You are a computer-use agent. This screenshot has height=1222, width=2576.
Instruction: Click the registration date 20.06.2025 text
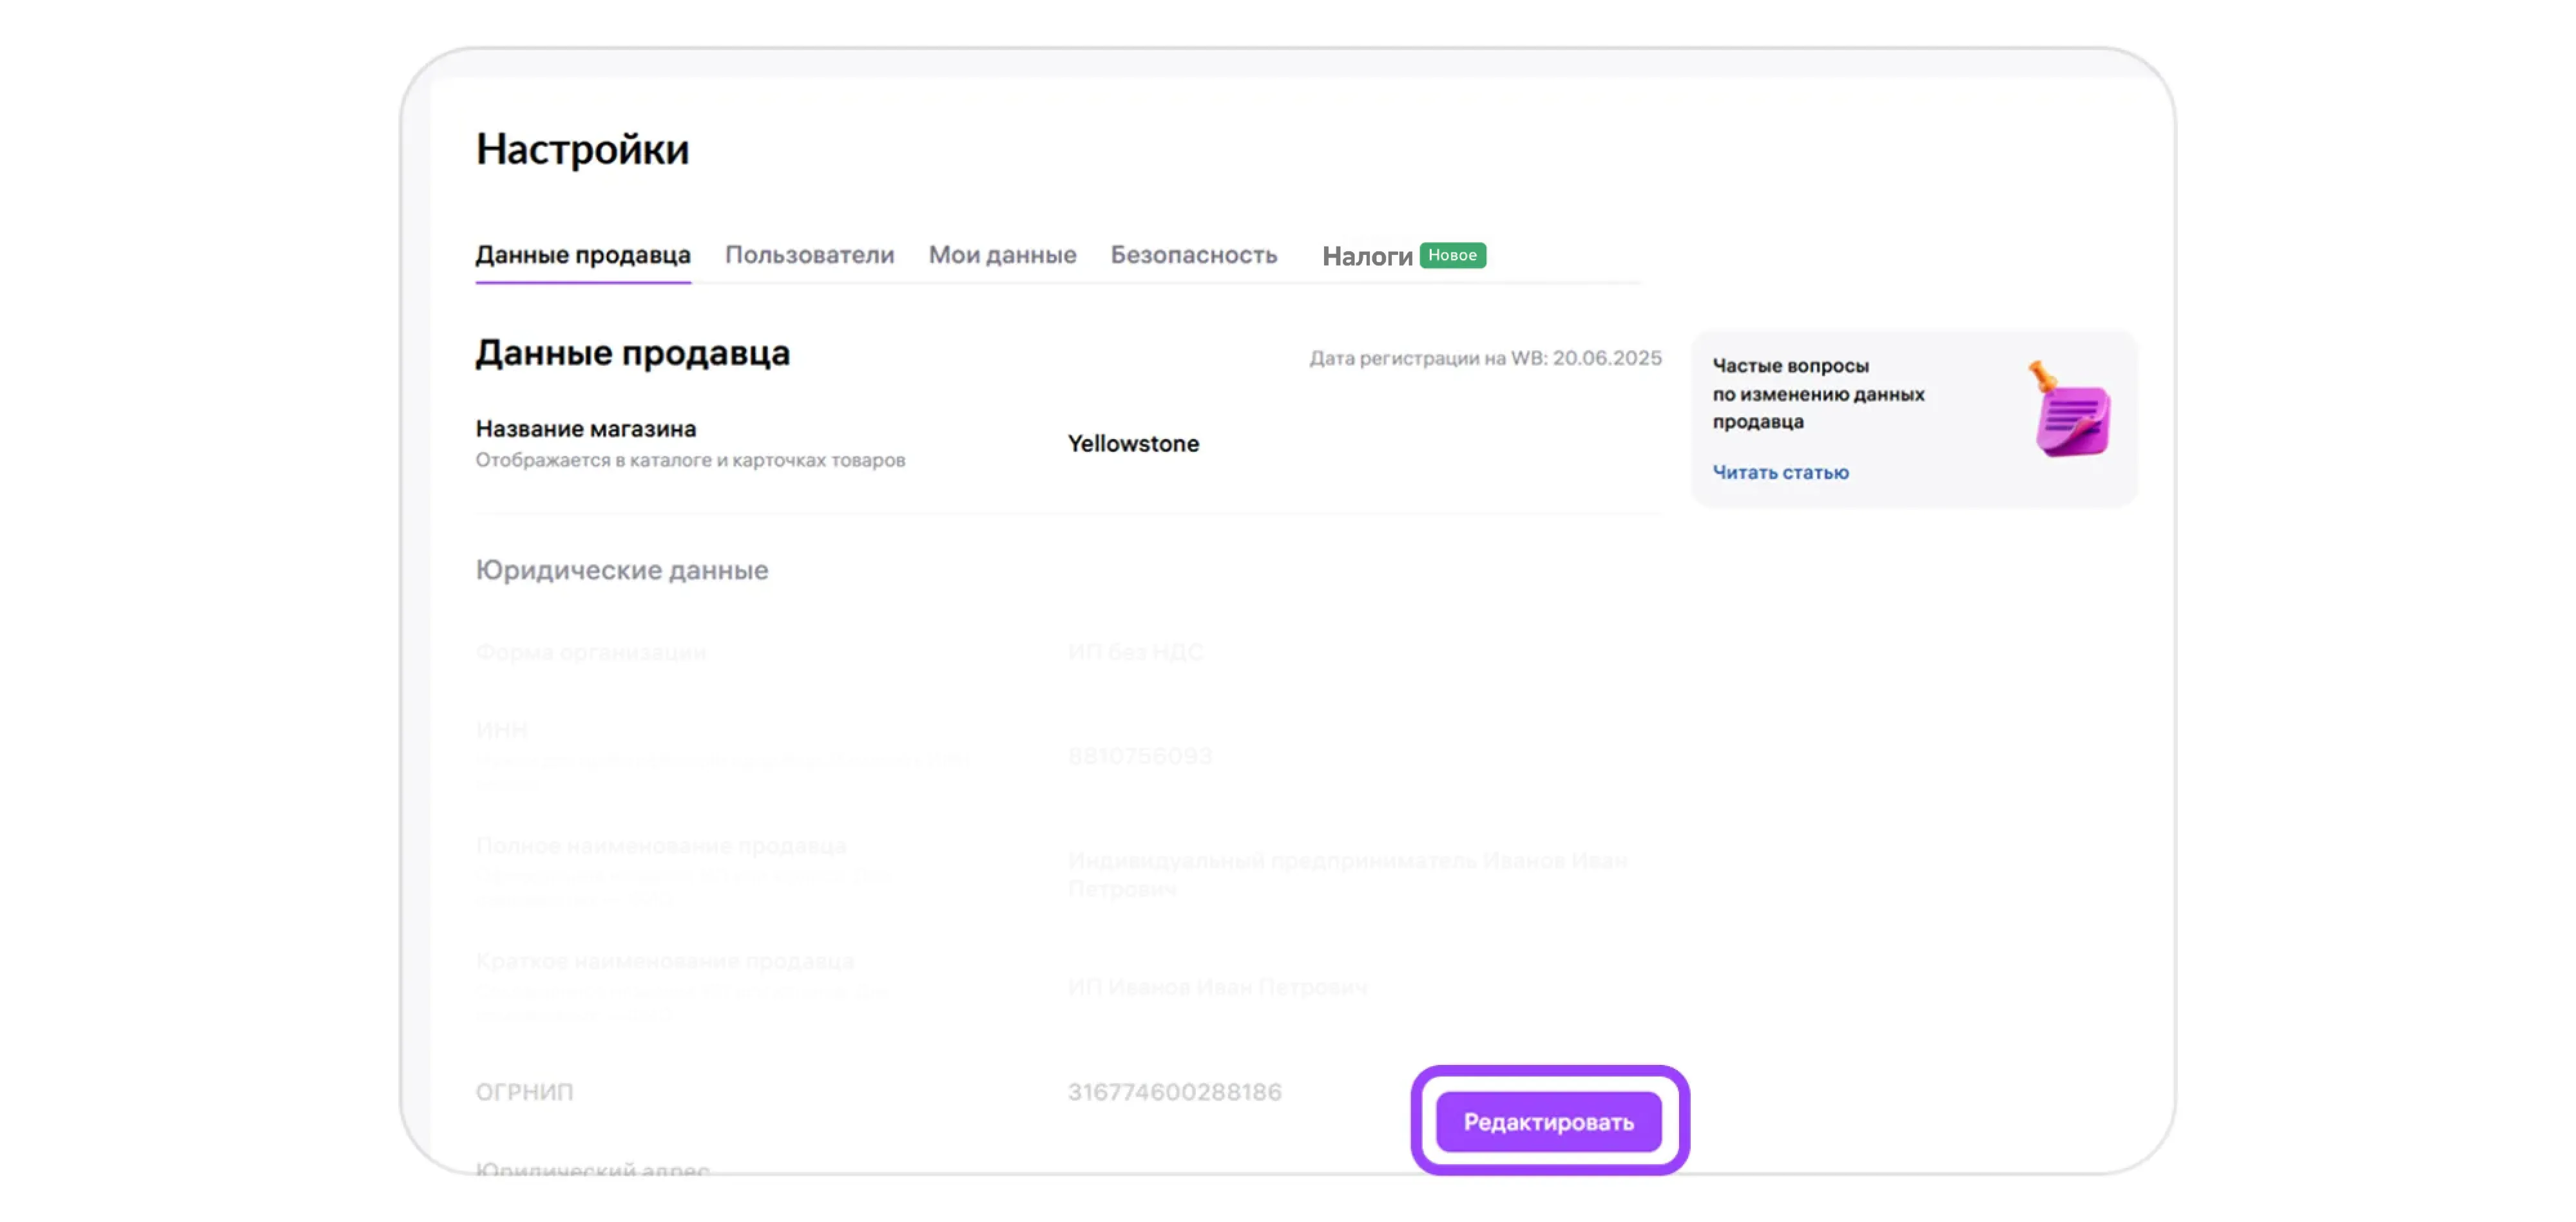[x=1606, y=358]
